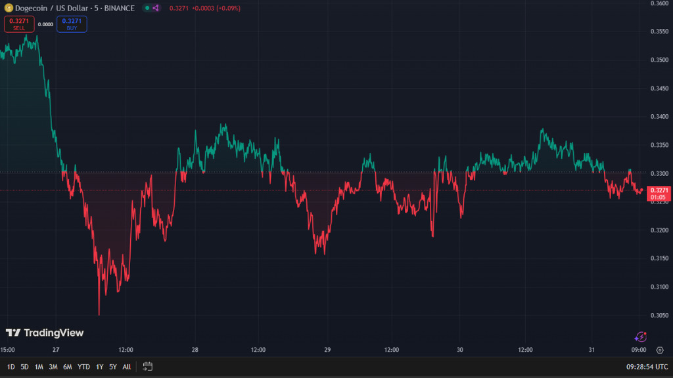Click the 0.3500 price axis label
This screenshot has width=673, height=378.
pyautogui.click(x=659, y=60)
